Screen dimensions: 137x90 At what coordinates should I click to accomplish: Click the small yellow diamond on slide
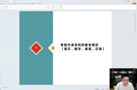click(53, 48)
